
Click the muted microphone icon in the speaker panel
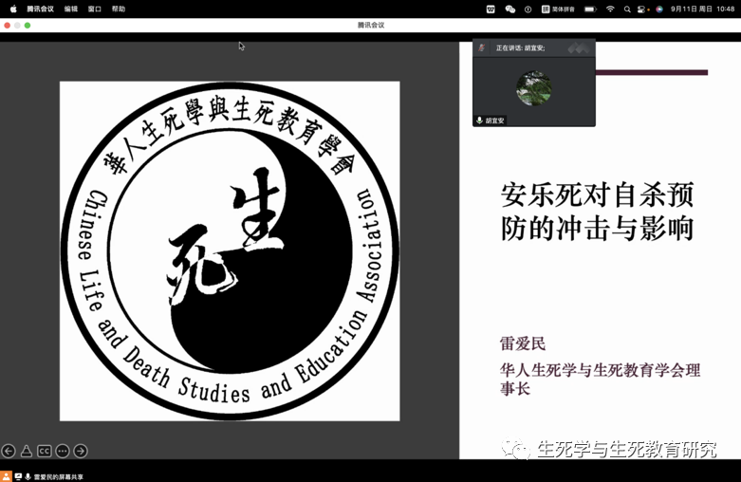482,47
